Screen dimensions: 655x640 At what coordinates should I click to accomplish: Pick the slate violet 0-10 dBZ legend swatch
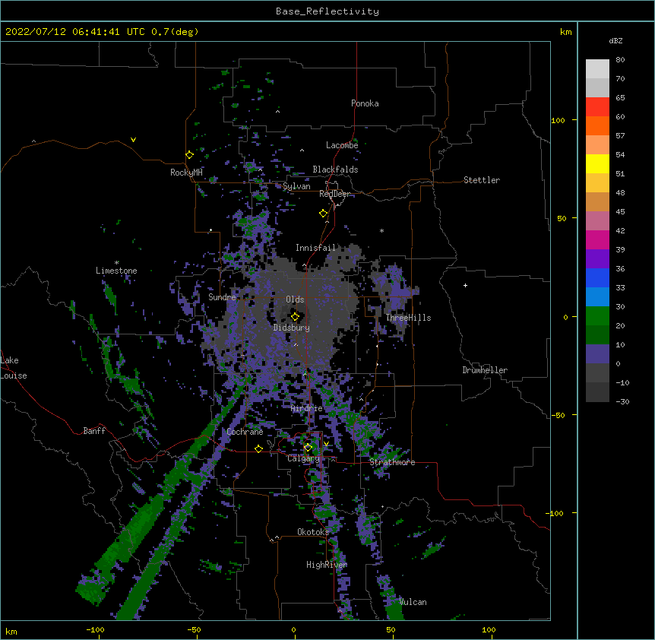coord(597,354)
